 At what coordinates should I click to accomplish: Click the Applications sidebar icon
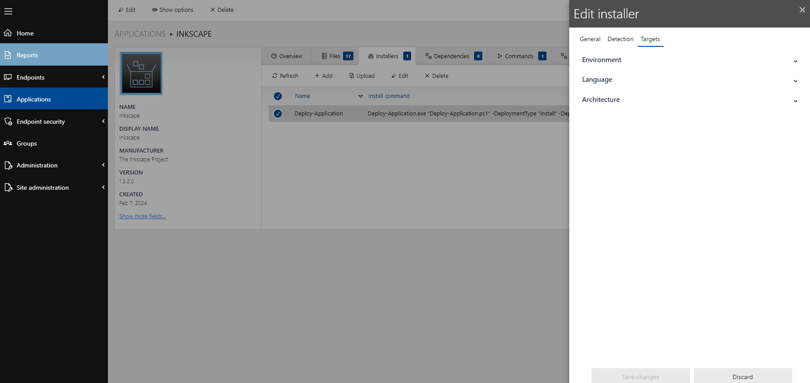tap(8, 99)
